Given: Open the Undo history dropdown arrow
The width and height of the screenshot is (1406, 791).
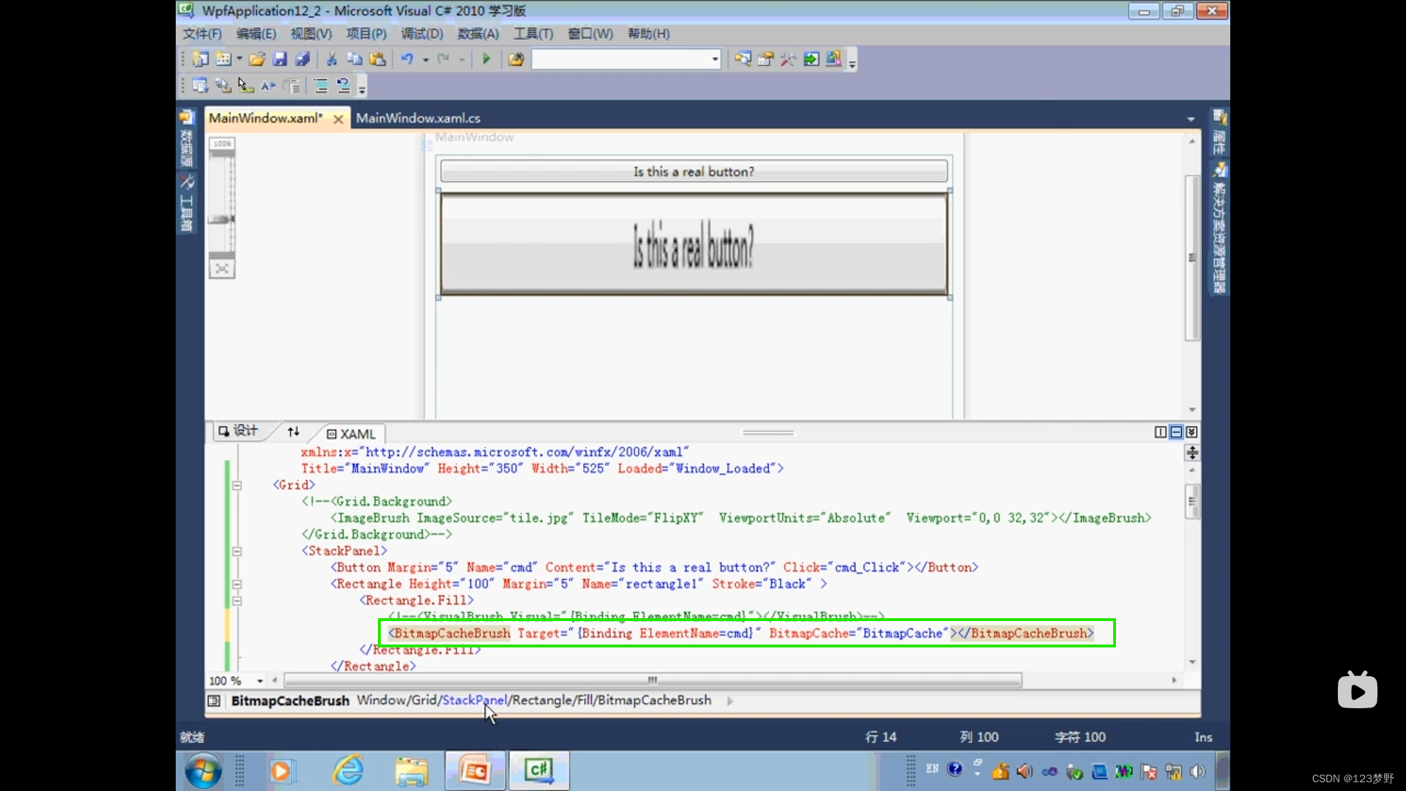Looking at the screenshot, I should 425,60.
